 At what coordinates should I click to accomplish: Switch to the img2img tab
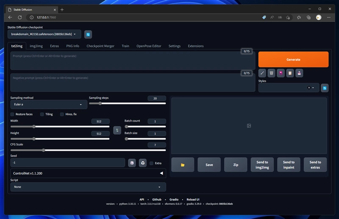(x=36, y=46)
